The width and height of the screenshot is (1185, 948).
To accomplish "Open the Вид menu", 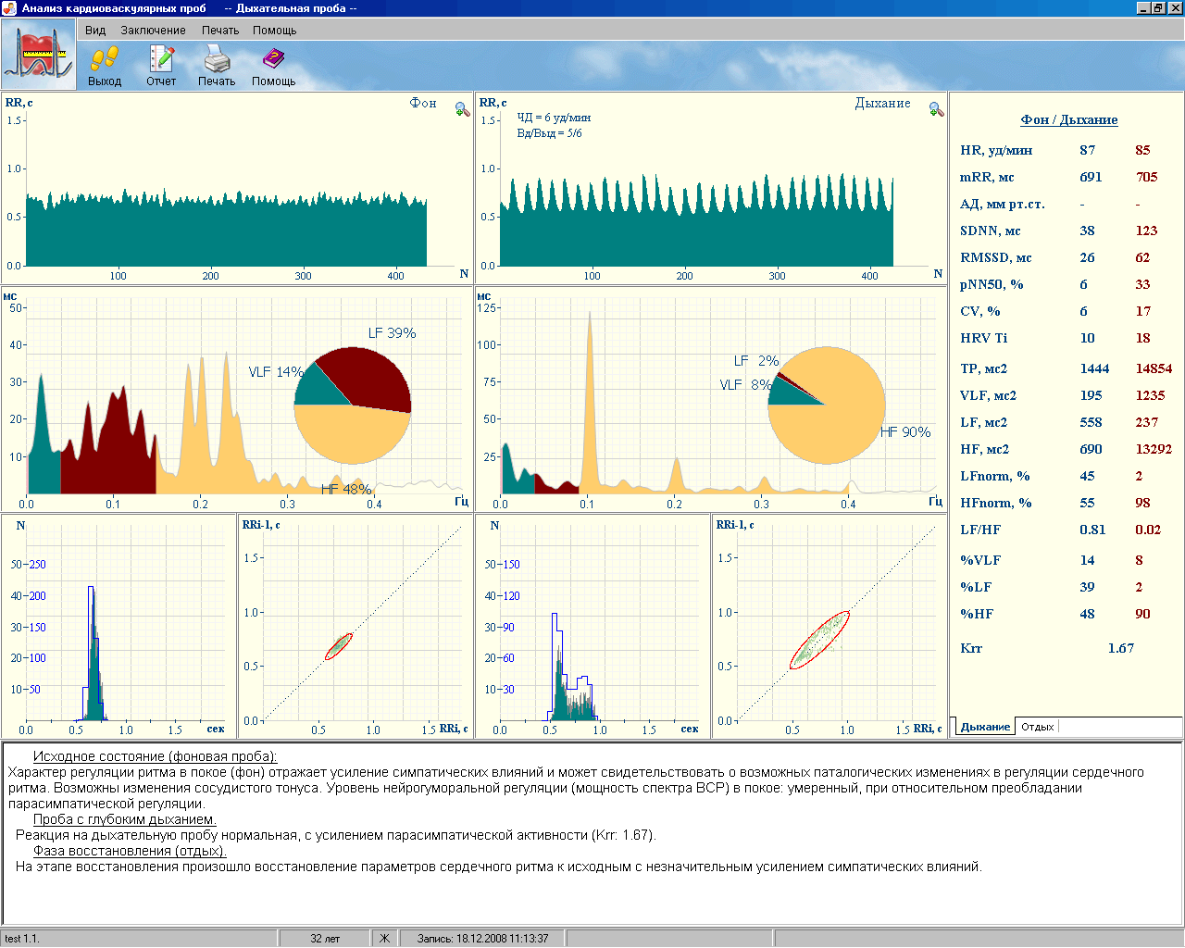I will [95, 31].
